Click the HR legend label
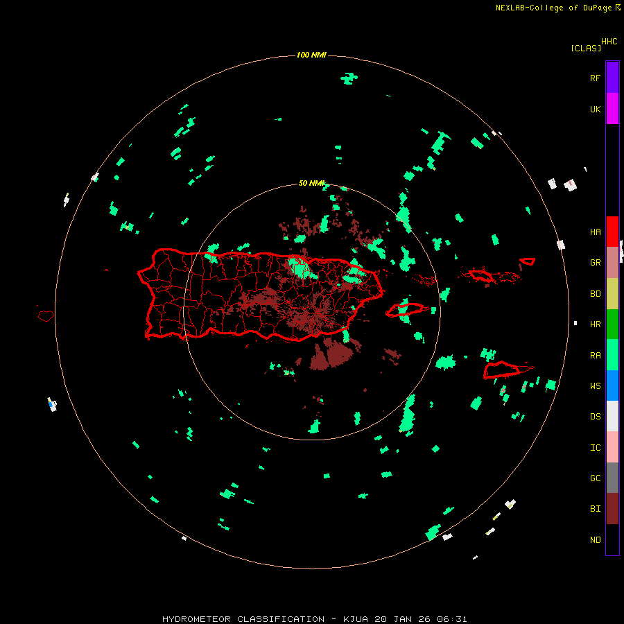 click(595, 324)
